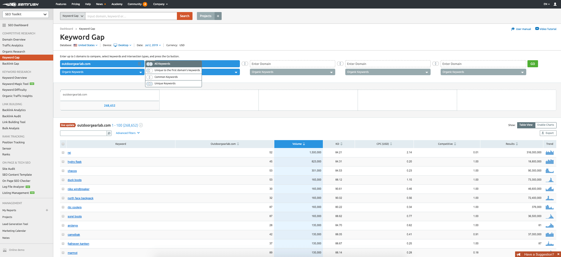Screen dimensions: 561x257
Task: Click the plus icon beside My Reports
Action: (47, 210)
